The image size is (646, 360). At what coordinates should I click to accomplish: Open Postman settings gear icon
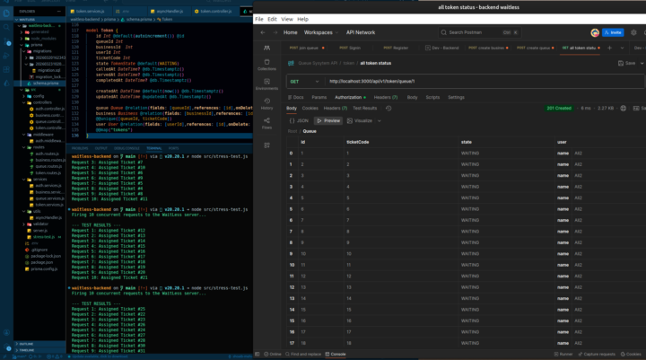(633, 32)
